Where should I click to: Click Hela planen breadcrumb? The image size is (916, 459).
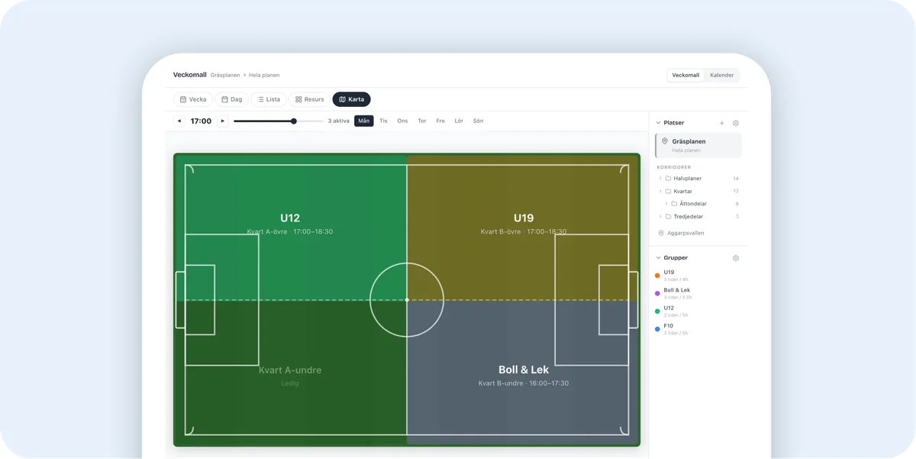(264, 76)
